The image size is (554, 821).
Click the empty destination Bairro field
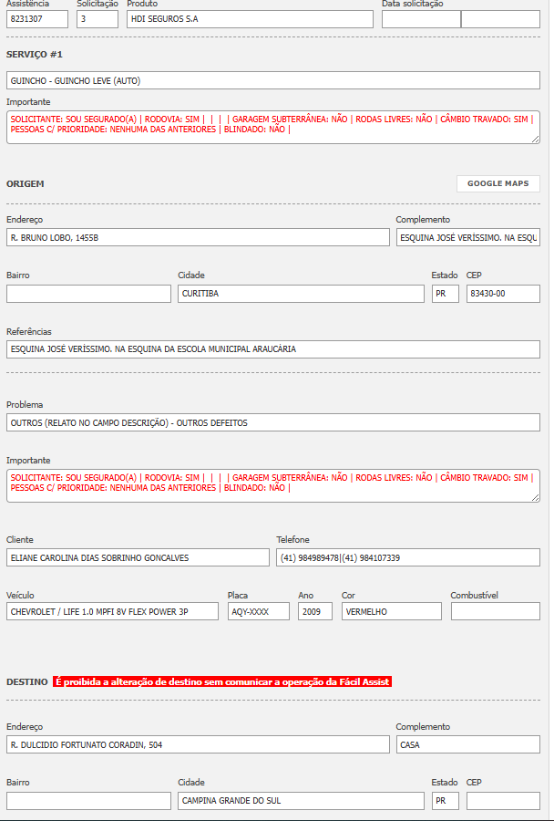click(x=88, y=801)
